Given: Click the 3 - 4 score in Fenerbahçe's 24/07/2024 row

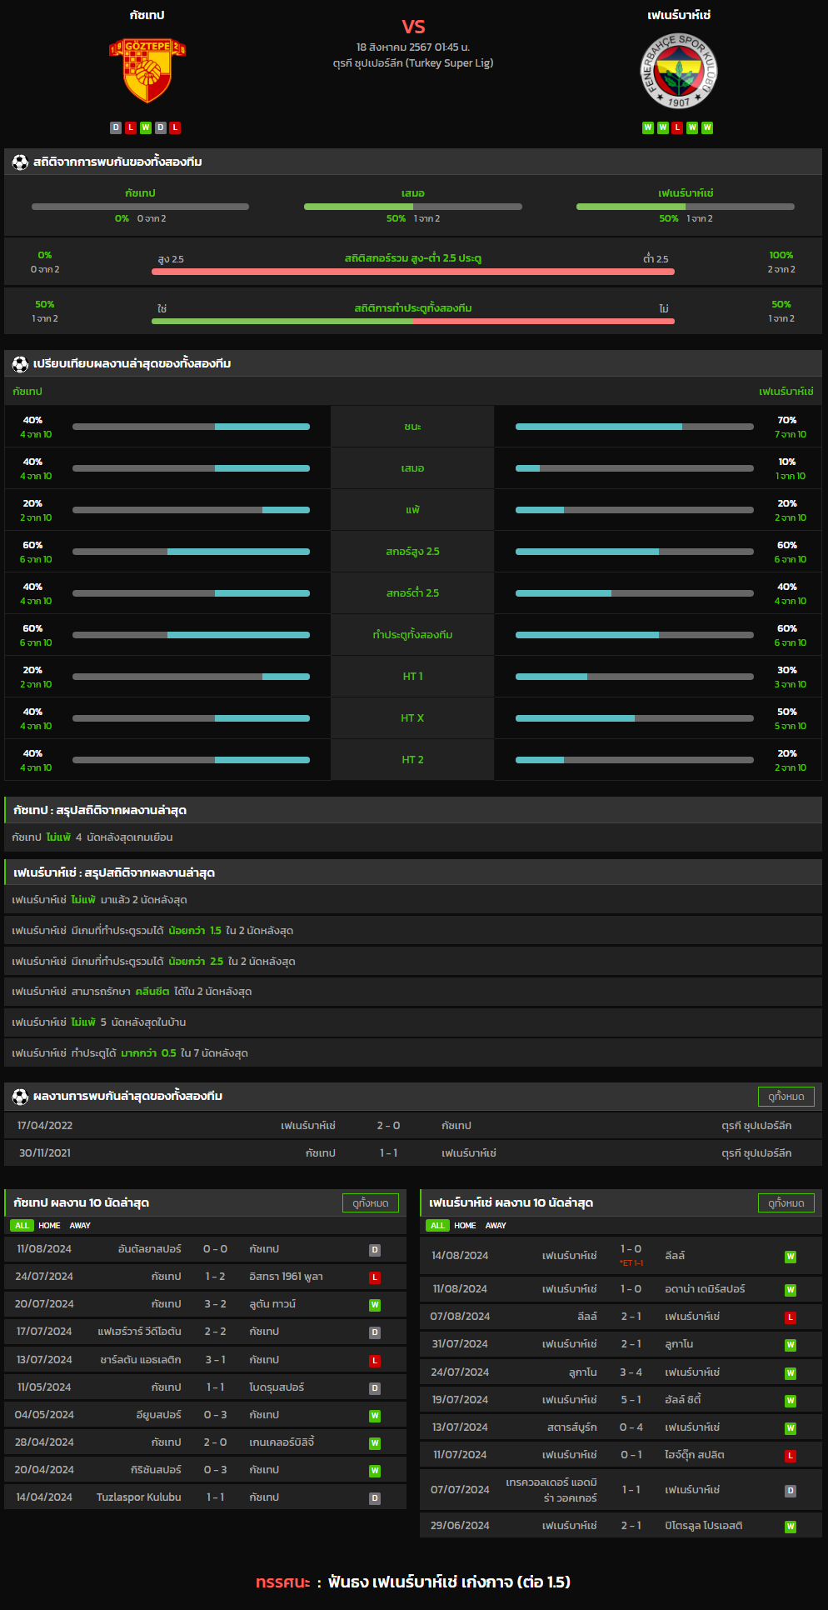Looking at the screenshot, I should pyautogui.click(x=631, y=1372).
